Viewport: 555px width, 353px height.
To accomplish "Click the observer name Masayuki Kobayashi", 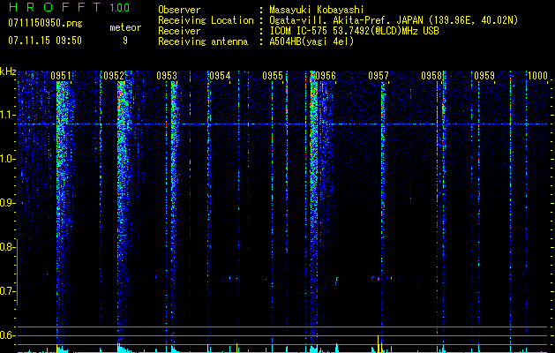I will pyautogui.click(x=317, y=10).
